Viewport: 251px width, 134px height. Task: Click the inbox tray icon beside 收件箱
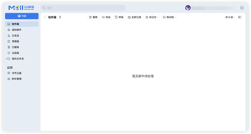[x=9, y=24]
